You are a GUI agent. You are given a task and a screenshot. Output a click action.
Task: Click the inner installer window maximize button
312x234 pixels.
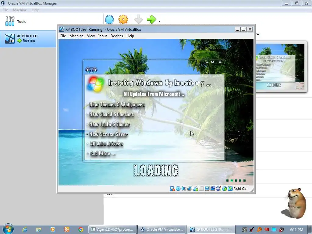point(212,62)
